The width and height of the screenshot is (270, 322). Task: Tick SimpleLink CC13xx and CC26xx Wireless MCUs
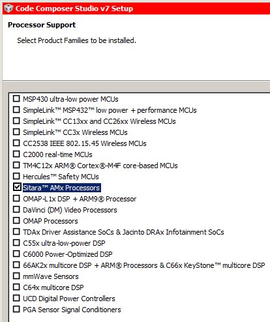click(x=16, y=121)
